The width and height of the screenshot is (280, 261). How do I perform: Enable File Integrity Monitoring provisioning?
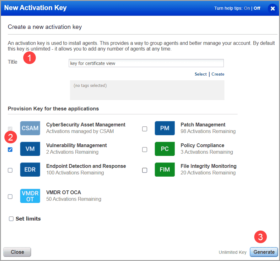coord(145,170)
